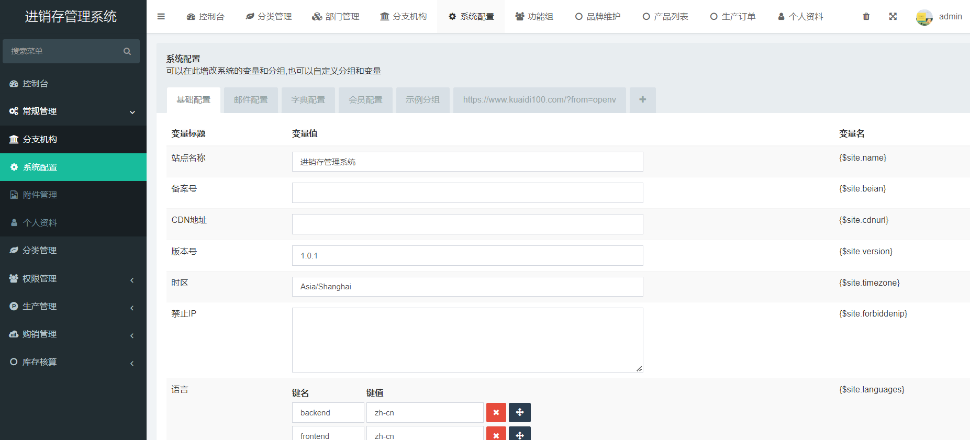Click the gear icon of sidebar 系统配置

click(x=14, y=167)
